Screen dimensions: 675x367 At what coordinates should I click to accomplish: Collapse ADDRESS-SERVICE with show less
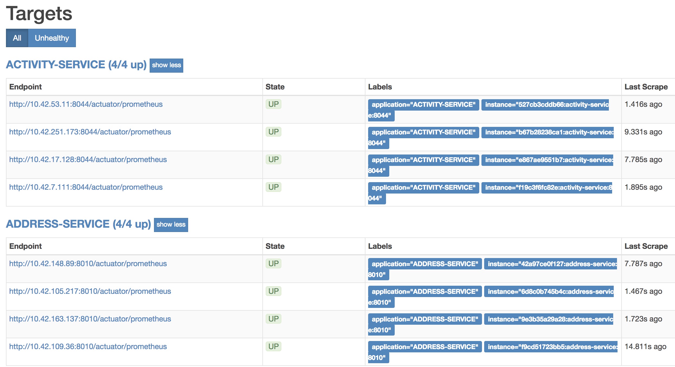pyautogui.click(x=171, y=225)
